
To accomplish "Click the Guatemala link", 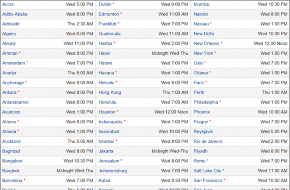I will point(110,34).
